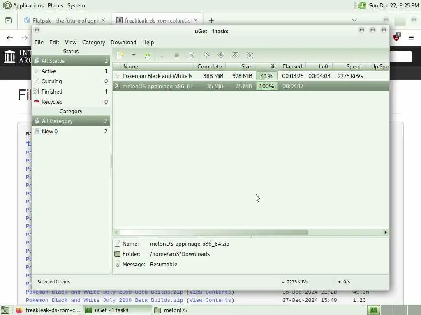
Task: Close the Flatpak browser tab
Action: point(103,21)
